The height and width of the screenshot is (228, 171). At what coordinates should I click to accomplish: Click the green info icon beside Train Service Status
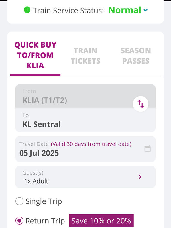tap(27, 10)
